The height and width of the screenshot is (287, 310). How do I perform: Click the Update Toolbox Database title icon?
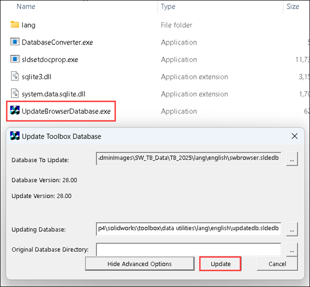[x=15, y=136]
